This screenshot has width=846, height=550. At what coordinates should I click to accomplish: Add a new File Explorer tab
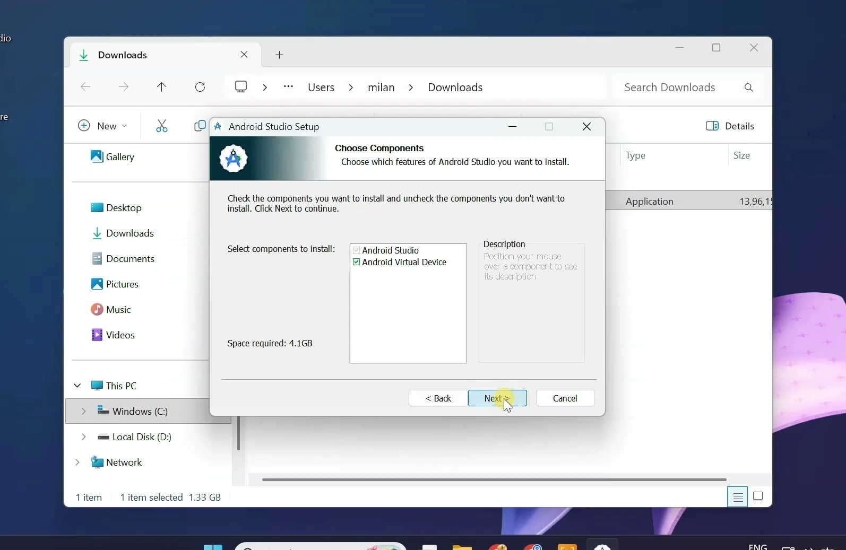tap(280, 55)
